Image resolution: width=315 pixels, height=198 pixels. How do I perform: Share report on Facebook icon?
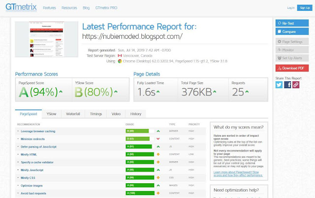287,85
